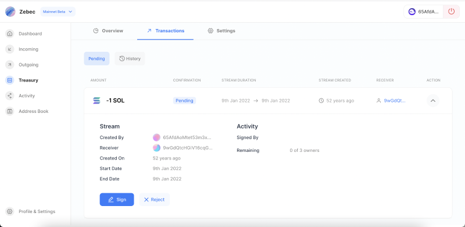Click the History clock icon
The image size is (465, 227).
(122, 59)
